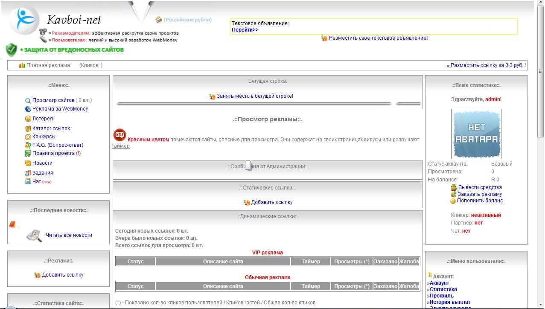Open Новости menu link
The width and height of the screenshot is (545, 309).
(43, 163)
